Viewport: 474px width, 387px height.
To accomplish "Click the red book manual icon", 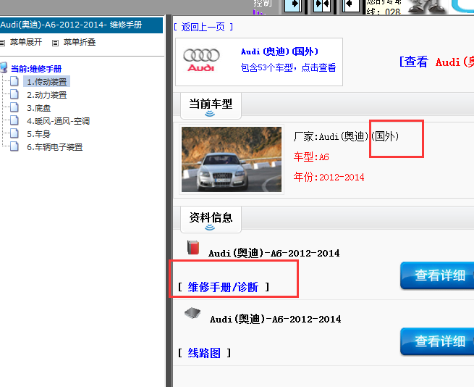I will (x=193, y=247).
